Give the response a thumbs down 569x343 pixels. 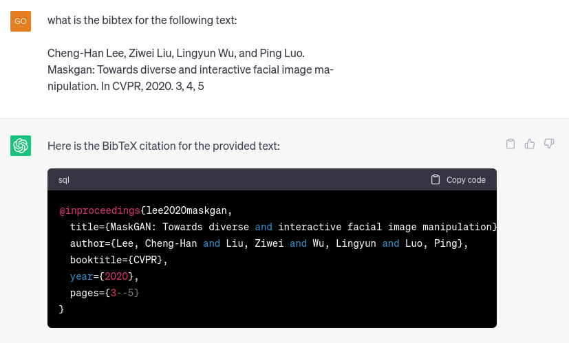pos(549,144)
